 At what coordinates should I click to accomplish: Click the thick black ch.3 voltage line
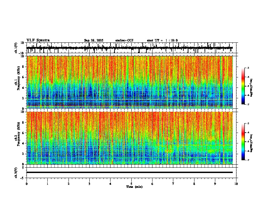coord(130,172)
